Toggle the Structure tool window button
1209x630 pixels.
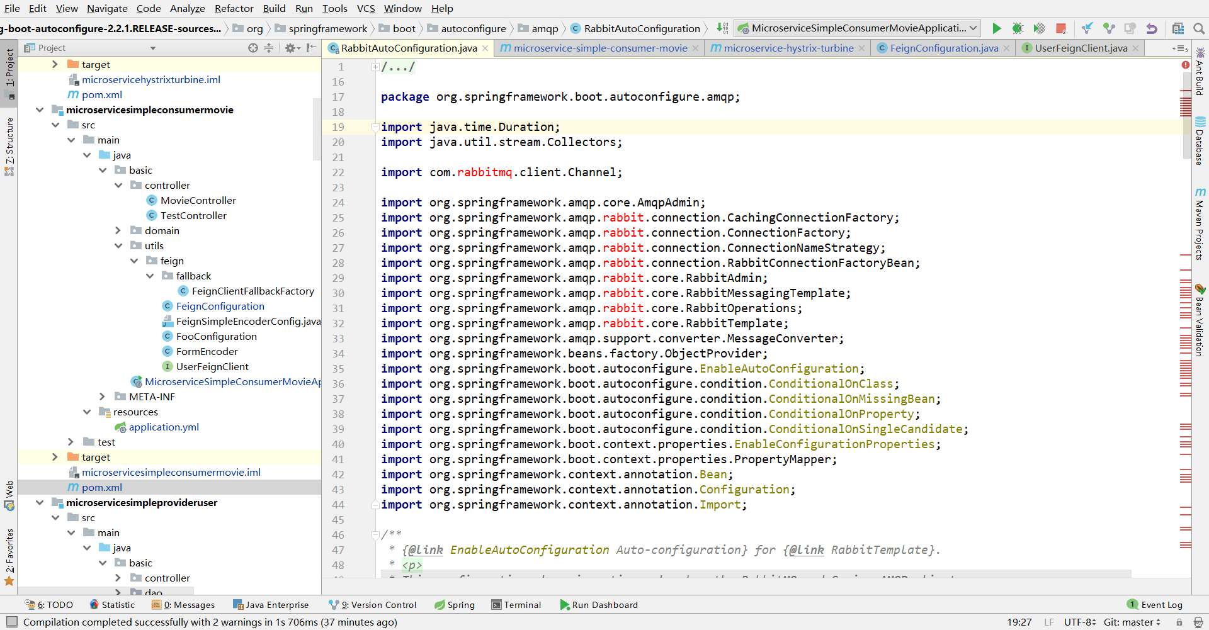[x=9, y=146]
